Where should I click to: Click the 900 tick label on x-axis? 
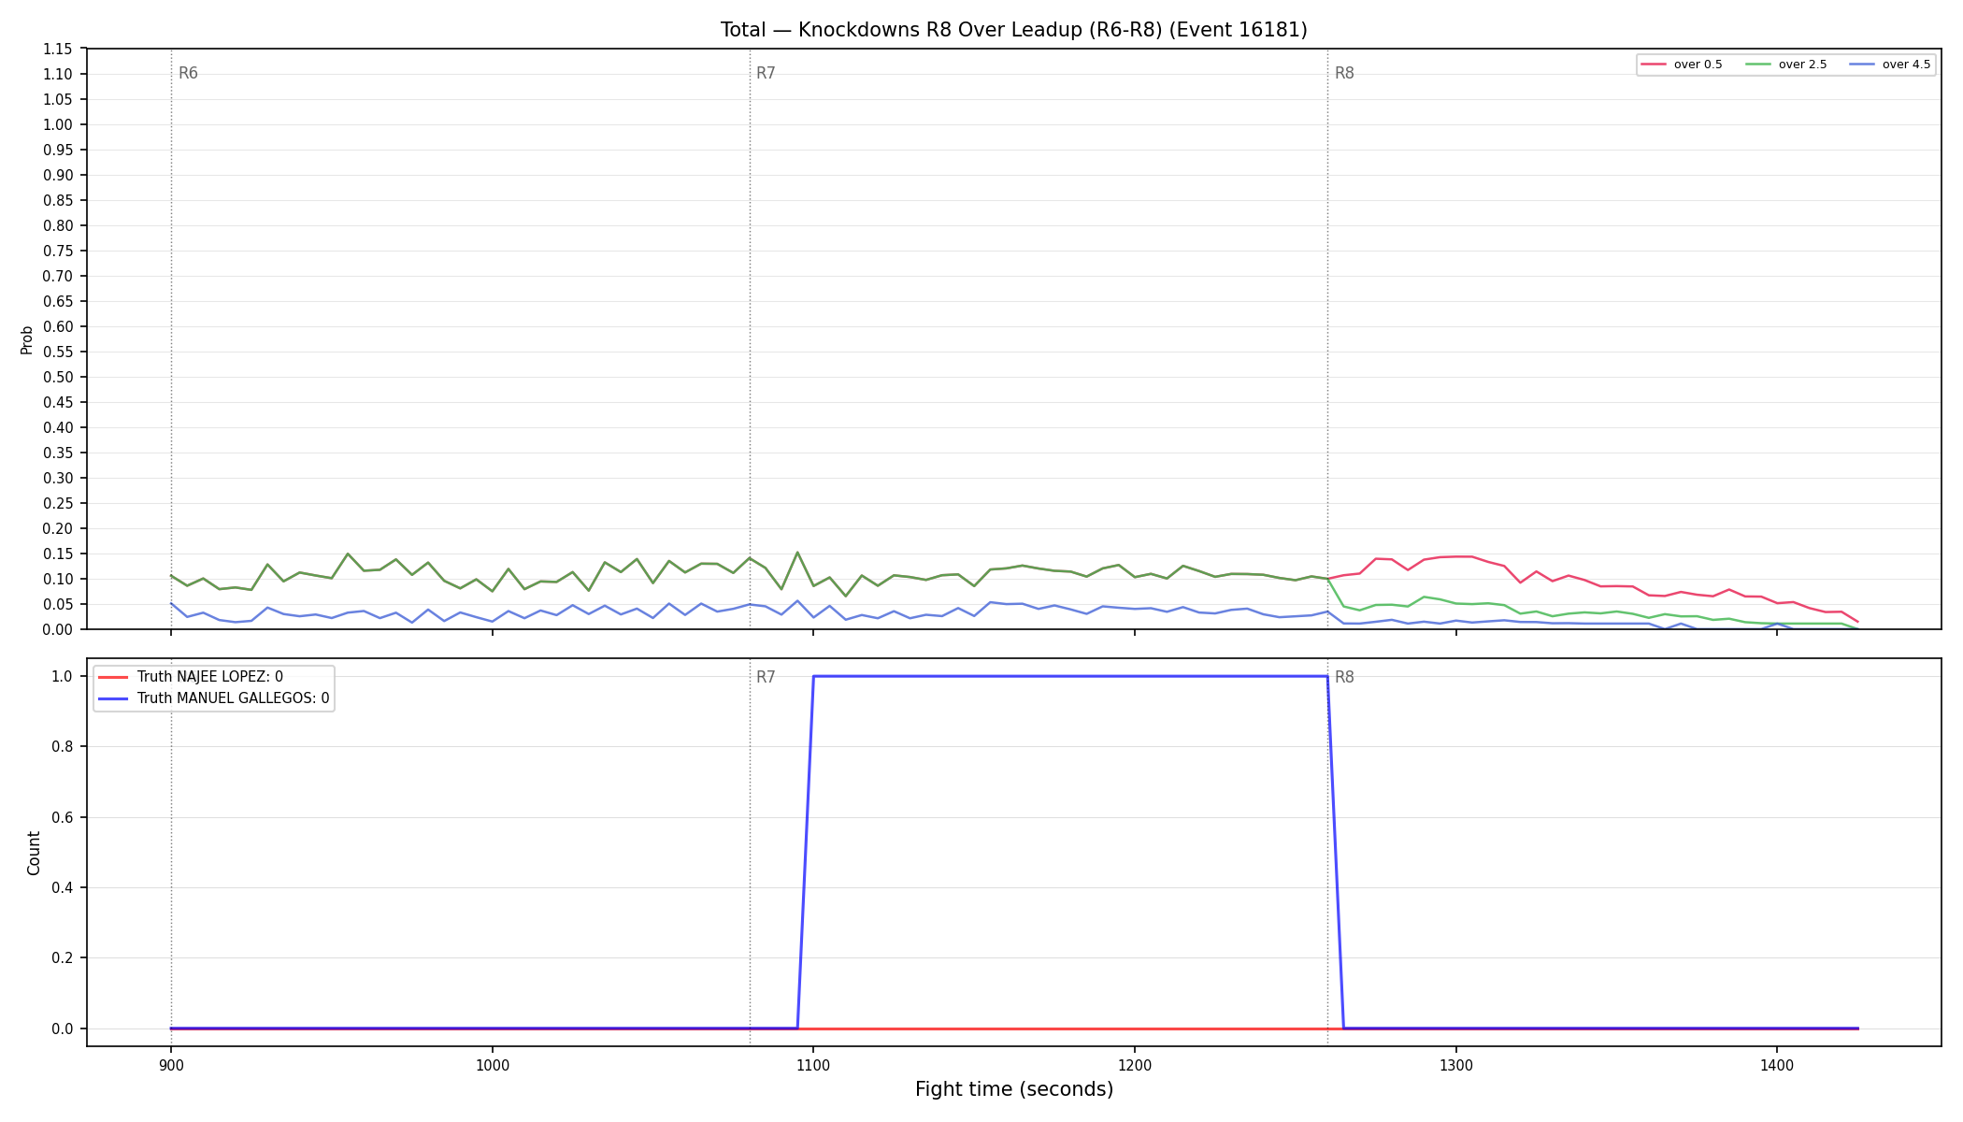[170, 1065]
